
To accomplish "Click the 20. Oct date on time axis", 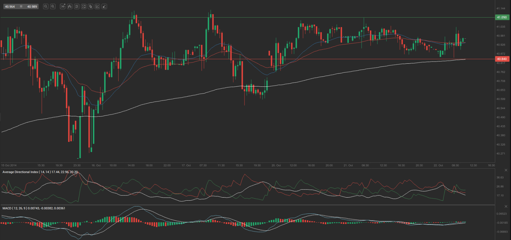I will (x=276, y=166).
